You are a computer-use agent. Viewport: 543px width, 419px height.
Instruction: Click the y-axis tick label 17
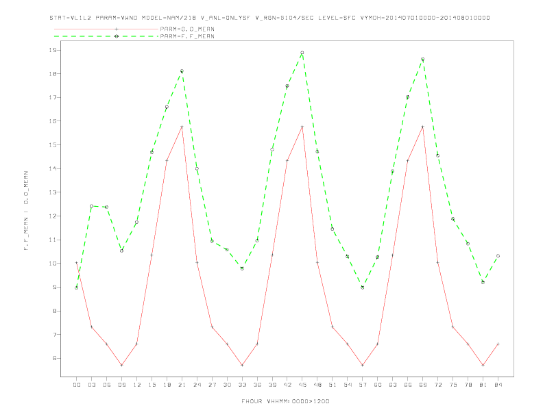tap(52, 97)
